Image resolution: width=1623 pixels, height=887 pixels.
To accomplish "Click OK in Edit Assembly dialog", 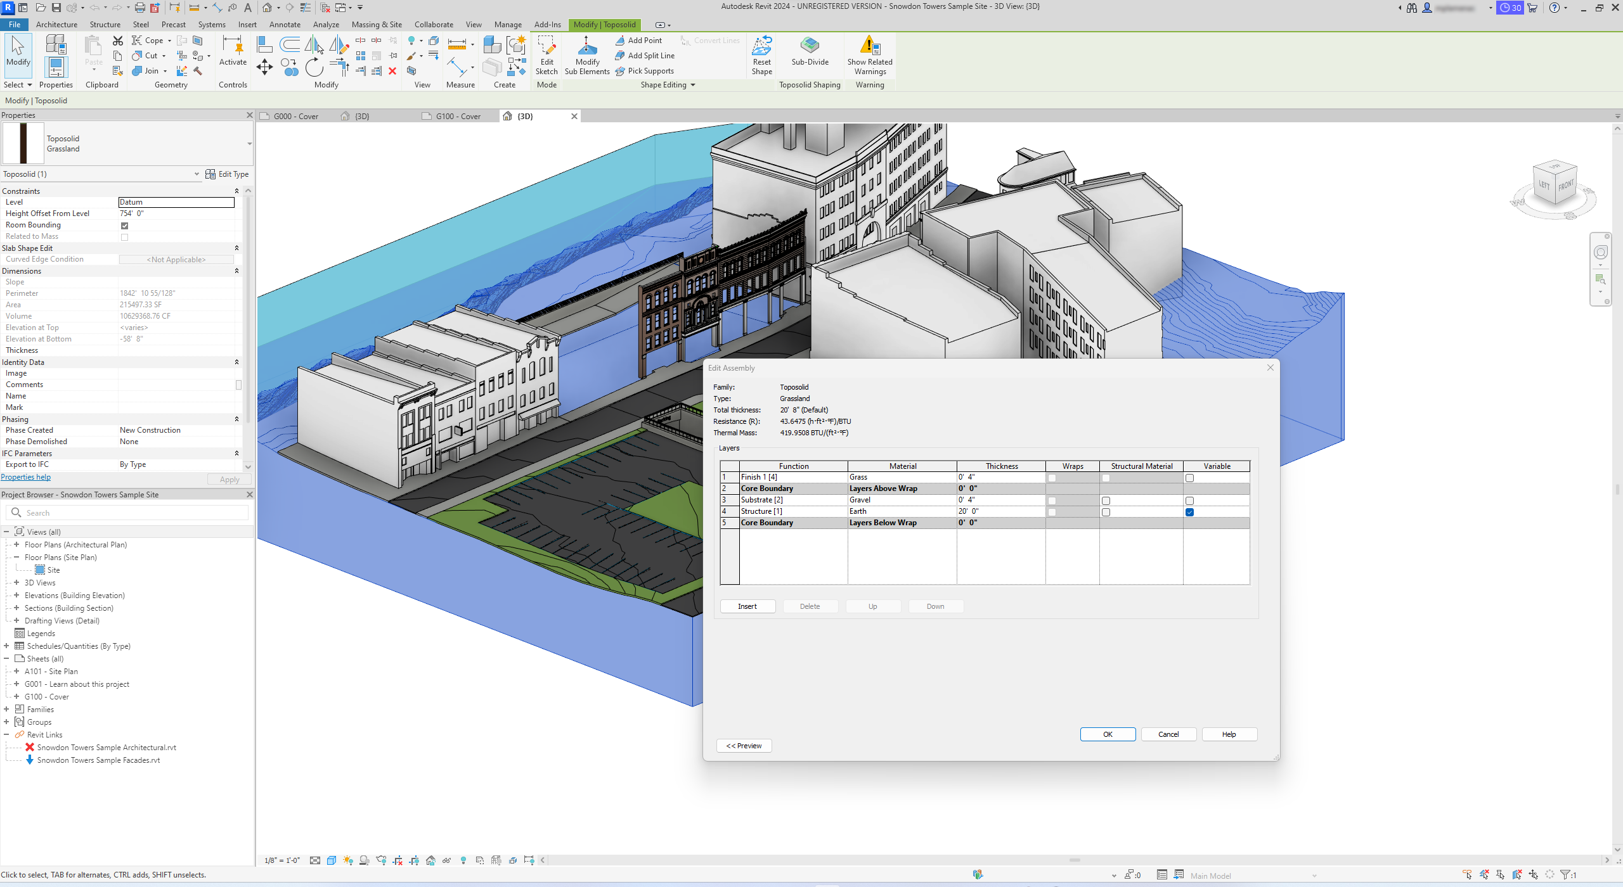I will pos(1108,734).
